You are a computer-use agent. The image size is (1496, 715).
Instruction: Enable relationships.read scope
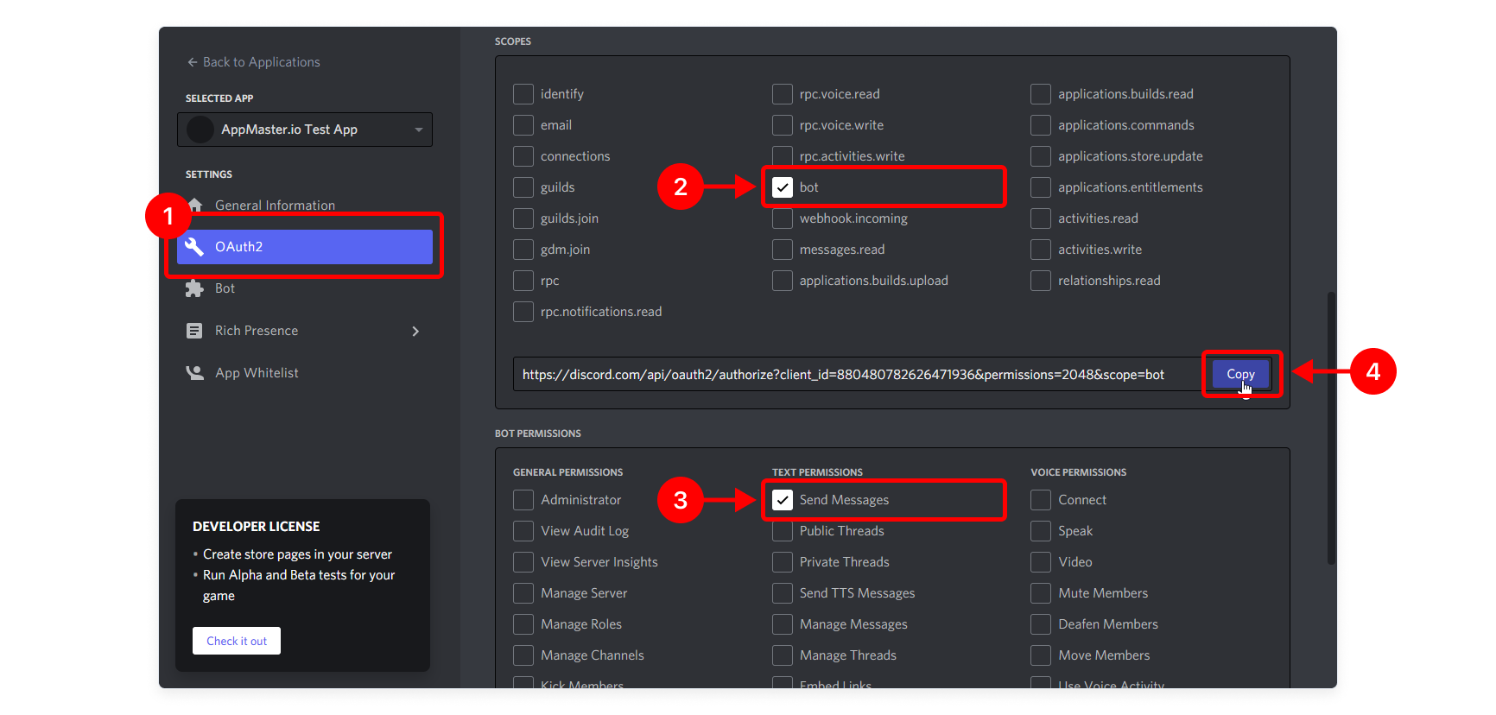click(1041, 281)
